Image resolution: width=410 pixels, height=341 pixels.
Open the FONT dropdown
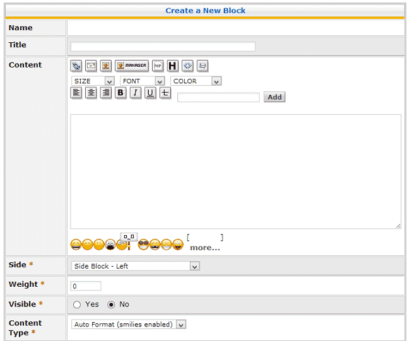click(x=143, y=81)
